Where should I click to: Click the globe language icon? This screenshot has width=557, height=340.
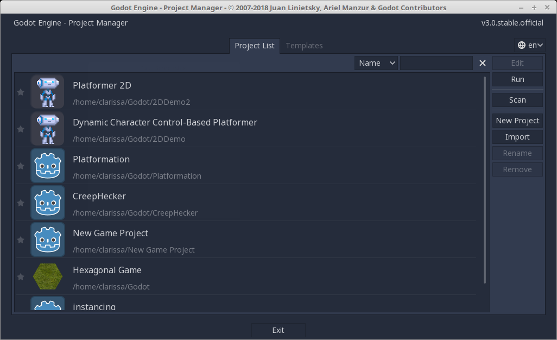[522, 45]
